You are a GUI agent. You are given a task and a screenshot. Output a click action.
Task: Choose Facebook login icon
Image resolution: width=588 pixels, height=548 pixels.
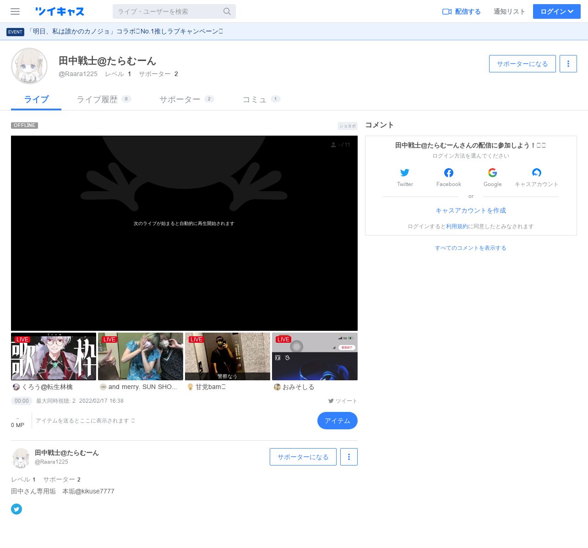coord(449,173)
